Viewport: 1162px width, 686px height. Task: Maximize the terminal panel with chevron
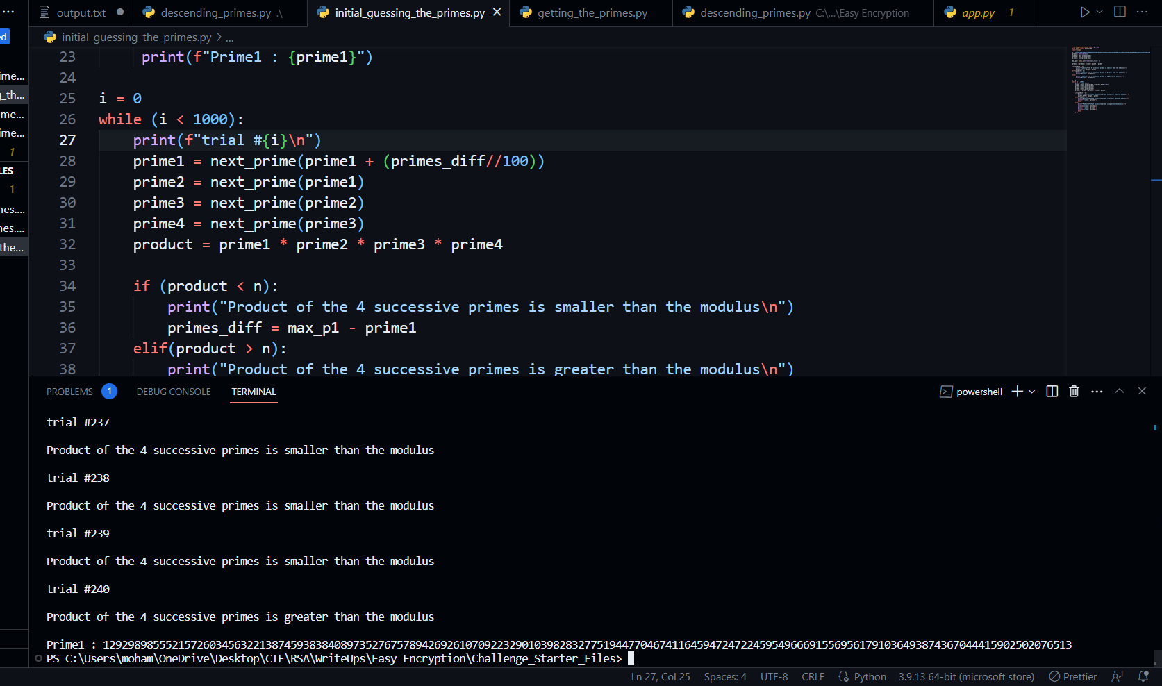(x=1119, y=391)
